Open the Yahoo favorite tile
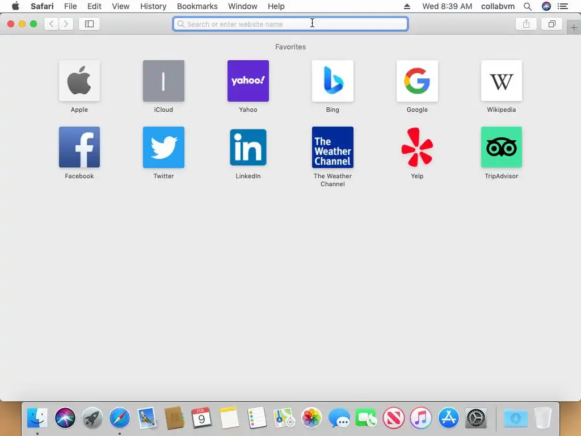581x436 pixels. [x=248, y=81]
